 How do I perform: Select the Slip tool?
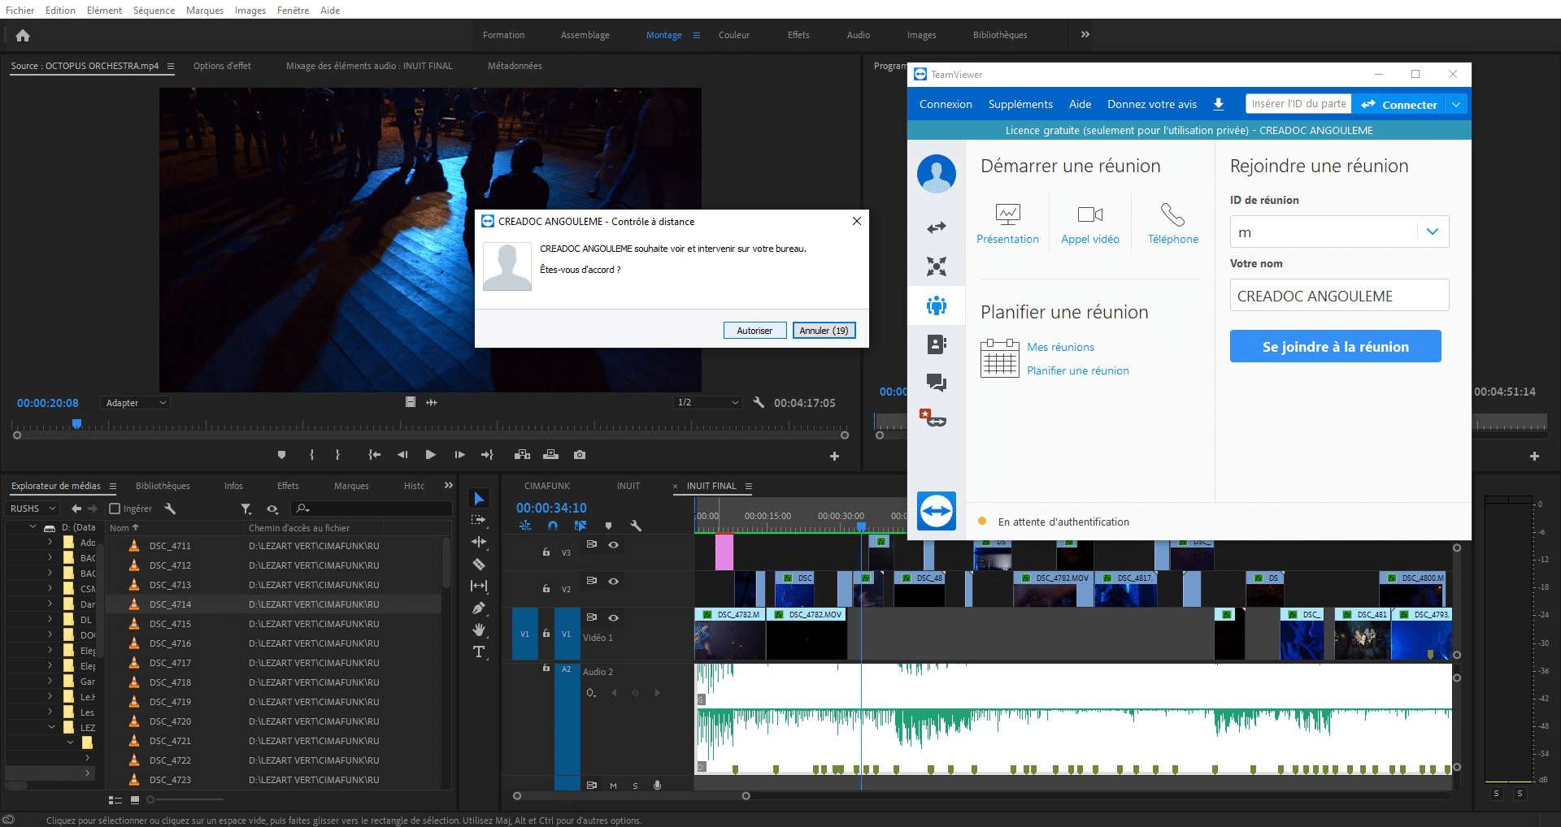(x=479, y=586)
